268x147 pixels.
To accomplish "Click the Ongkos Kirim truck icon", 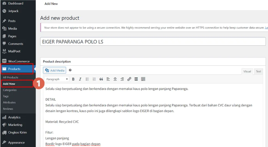I will click(4, 133).
